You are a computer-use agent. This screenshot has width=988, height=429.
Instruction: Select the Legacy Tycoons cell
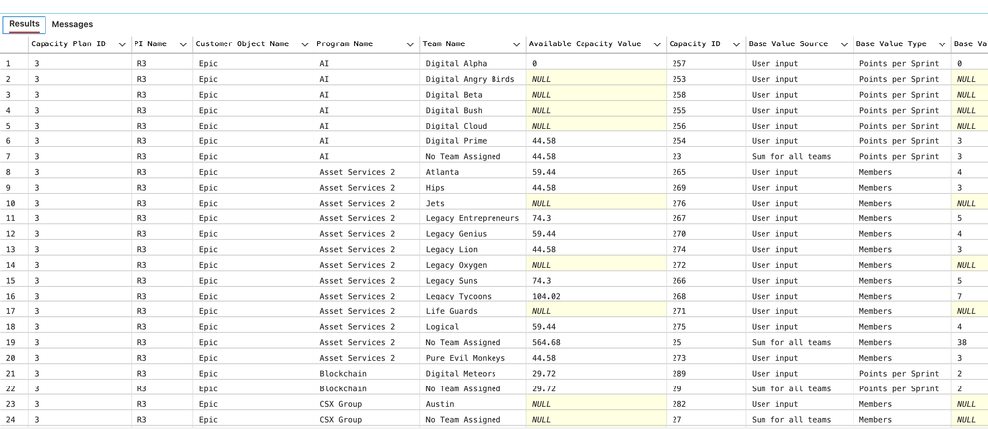tap(473, 297)
